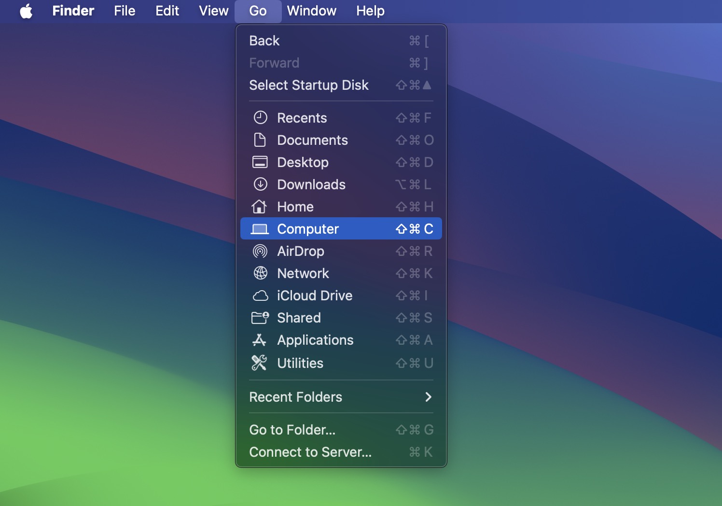Select Network menu entry text

click(x=303, y=273)
